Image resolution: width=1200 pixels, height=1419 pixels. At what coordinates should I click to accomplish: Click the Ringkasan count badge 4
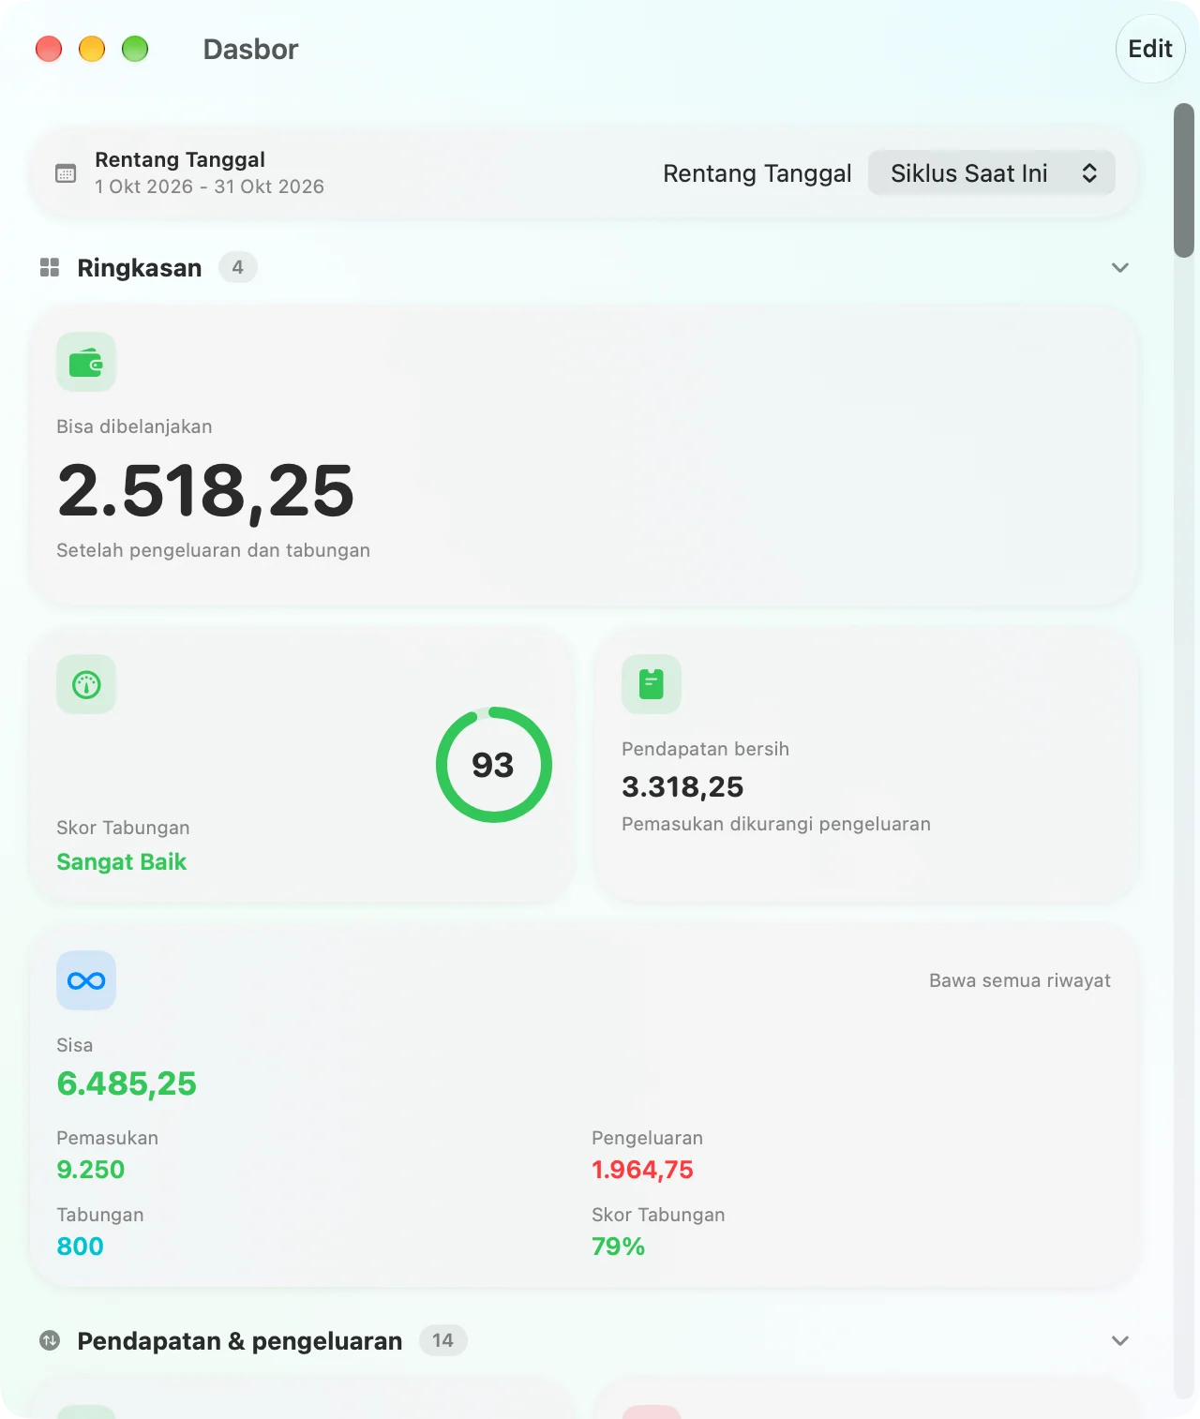click(237, 267)
